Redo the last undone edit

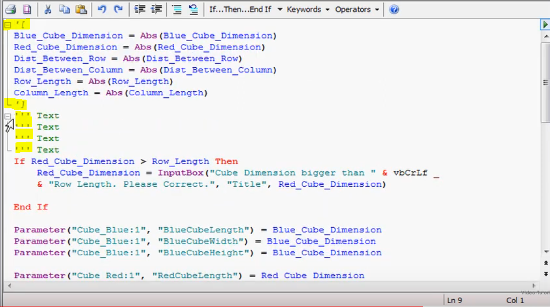click(118, 9)
